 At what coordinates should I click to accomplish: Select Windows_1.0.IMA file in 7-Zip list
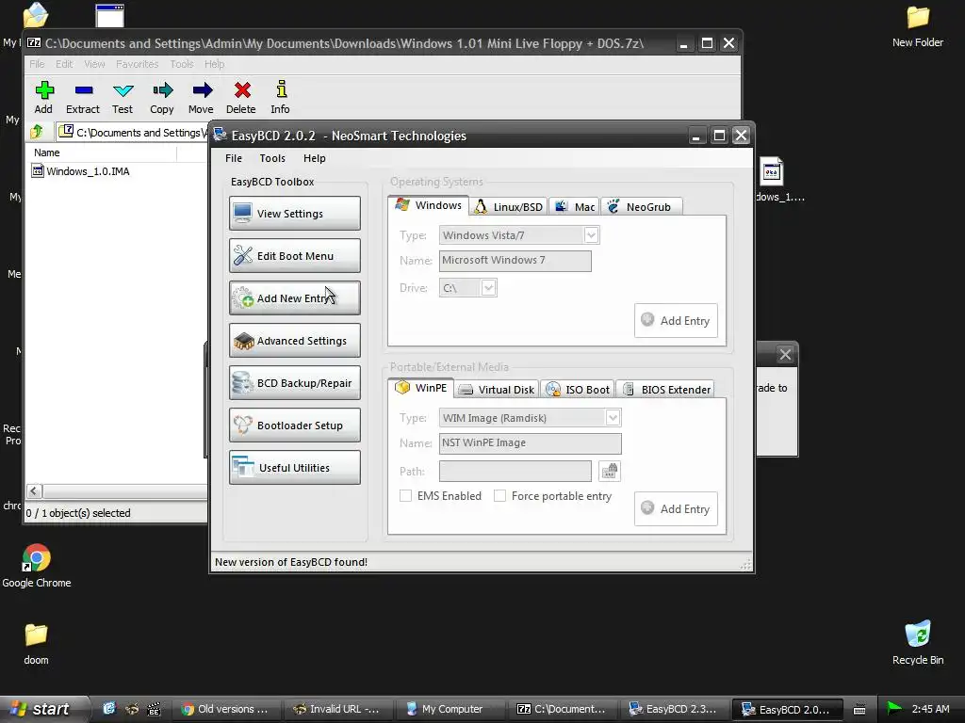click(x=81, y=171)
